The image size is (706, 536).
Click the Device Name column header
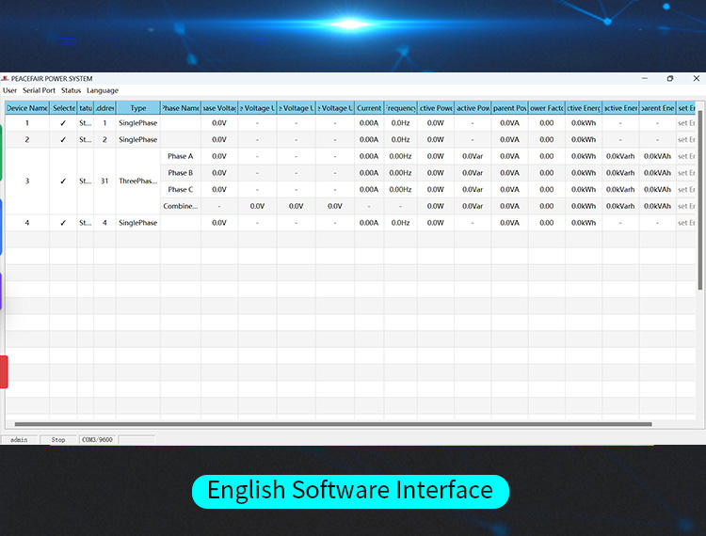[x=27, y=108]
